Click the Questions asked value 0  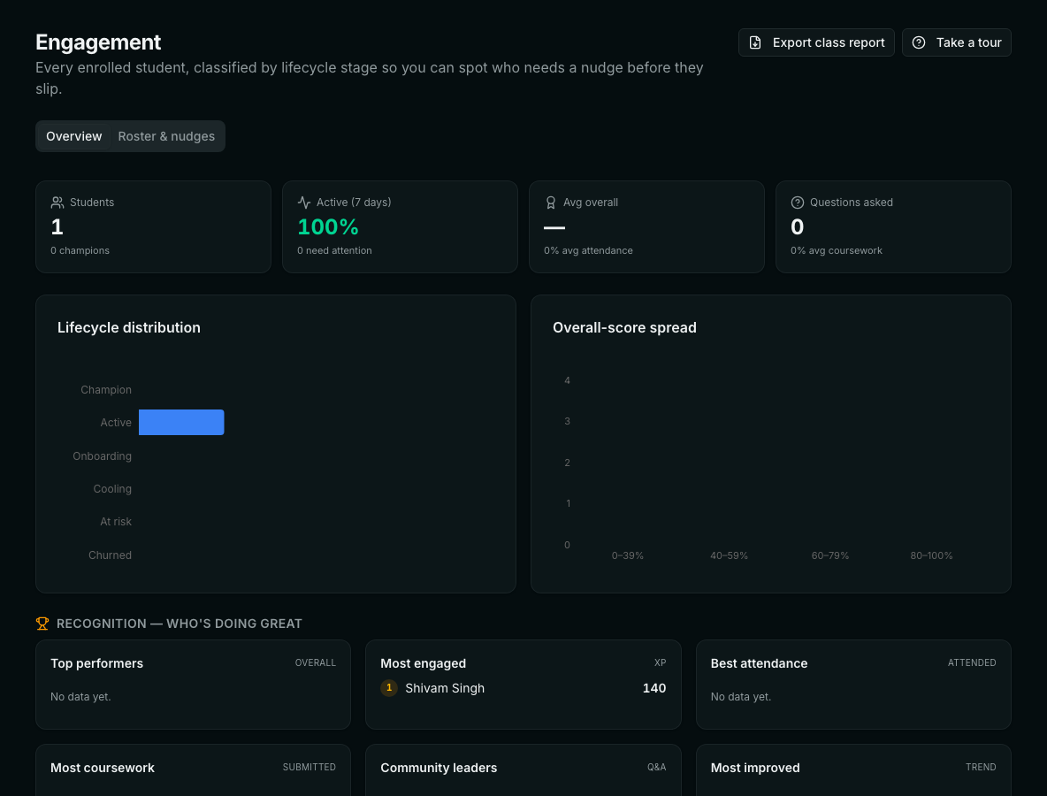pyautogui.click(x=798, y=227)
